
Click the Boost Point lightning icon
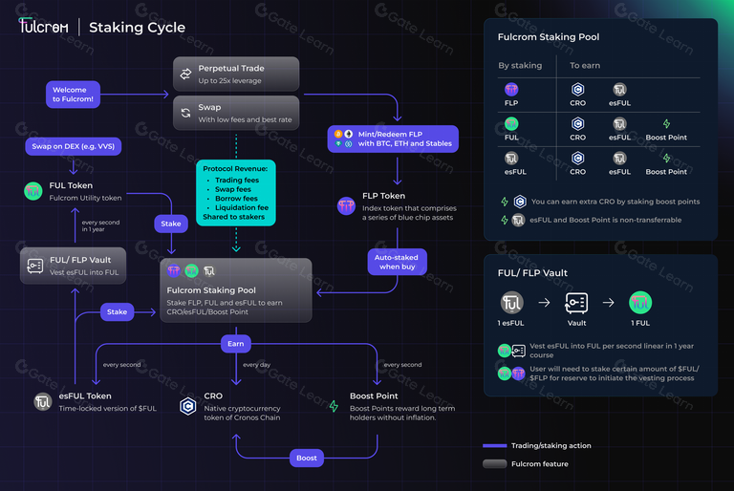pos(334,406)
